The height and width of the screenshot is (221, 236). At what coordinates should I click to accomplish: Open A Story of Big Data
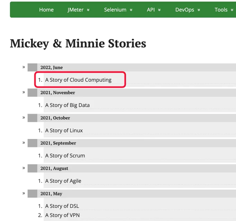(67, 105)
